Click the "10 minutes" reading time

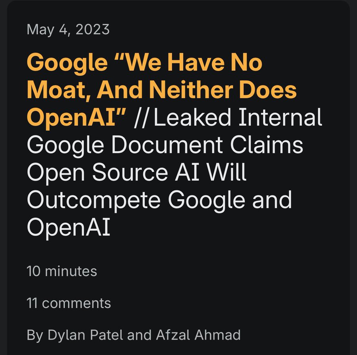[x=61, y=271]
